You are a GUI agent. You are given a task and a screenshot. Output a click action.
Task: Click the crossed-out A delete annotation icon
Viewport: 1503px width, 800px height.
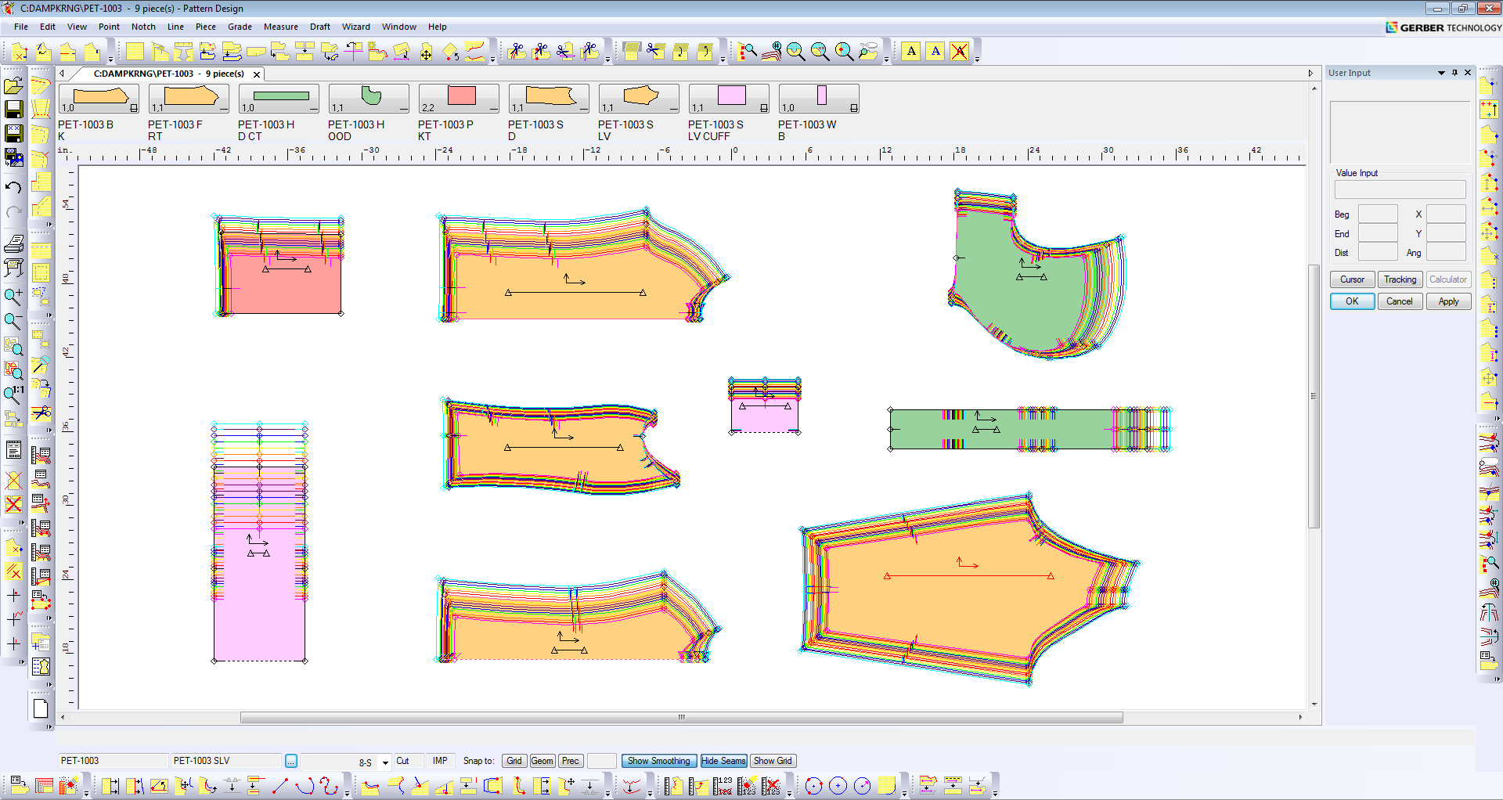(x=960, y=52)
